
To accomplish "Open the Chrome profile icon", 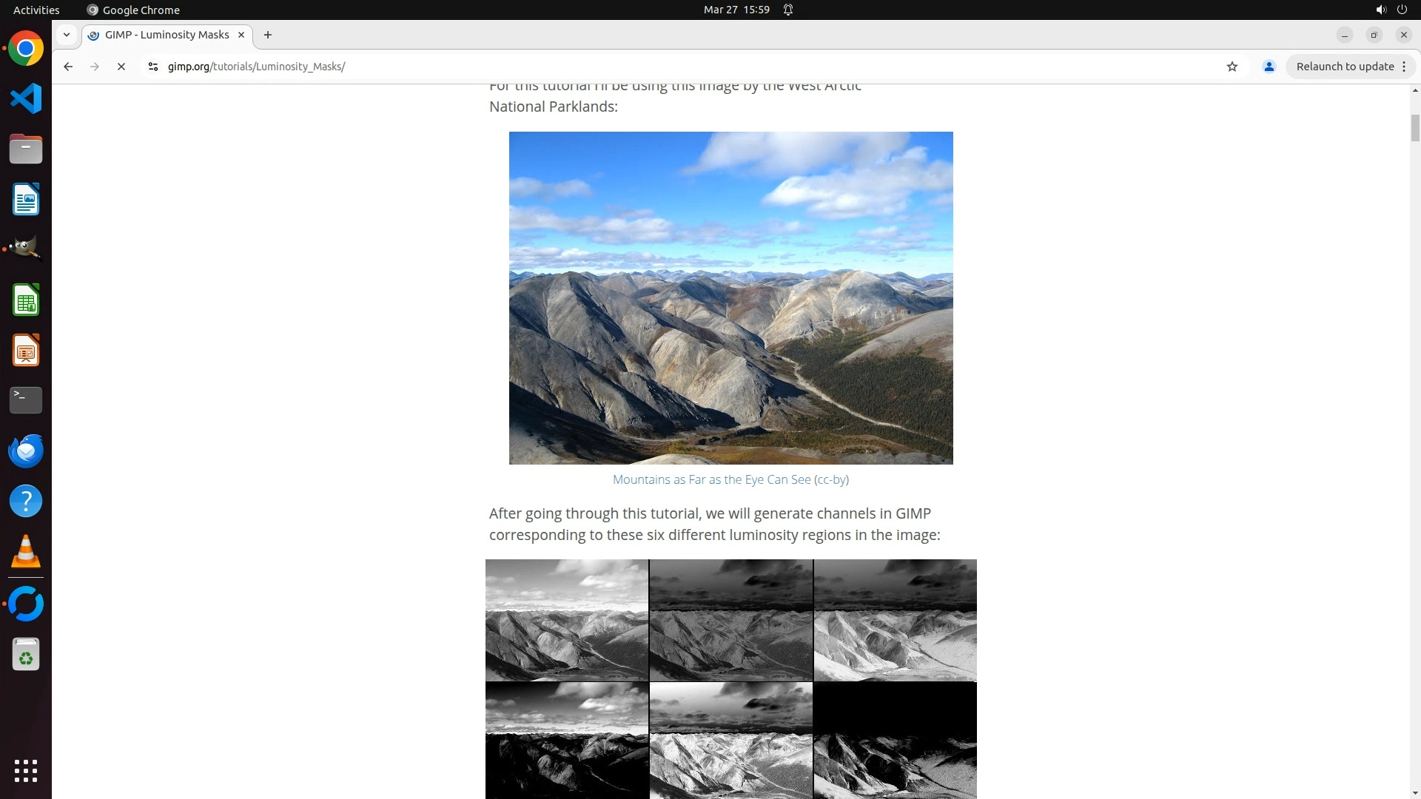I will click(x=1269, y=67).
